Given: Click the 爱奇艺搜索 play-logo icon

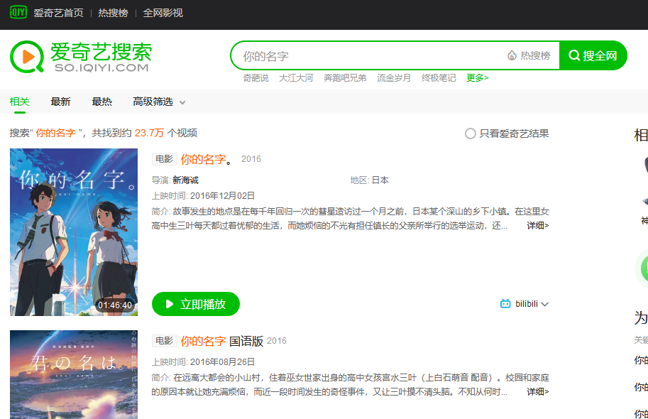Looking at the screenshot, I should (27, 57).
